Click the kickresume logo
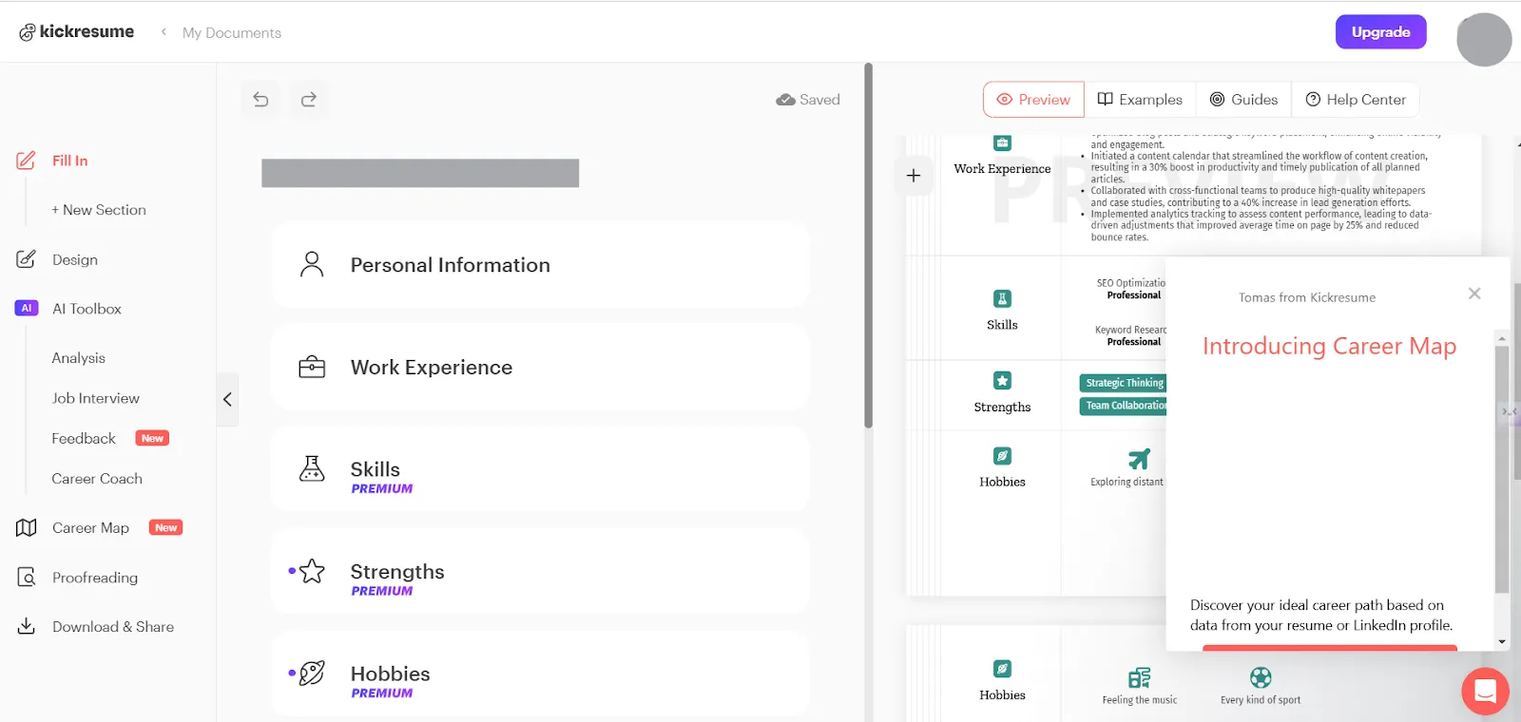Screen dimensions: 1521x722 tap(77, 31)
